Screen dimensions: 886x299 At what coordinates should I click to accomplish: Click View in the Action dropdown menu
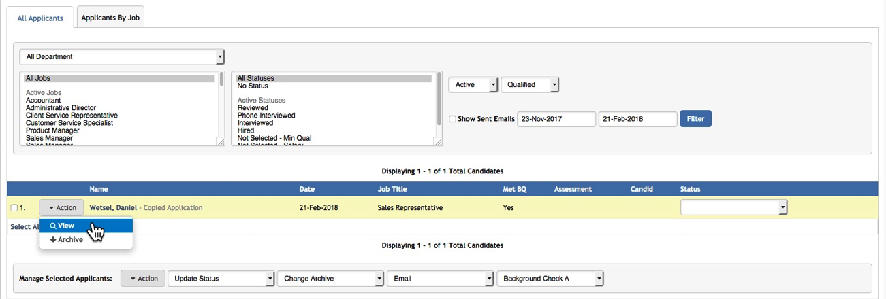pos(66,226)
